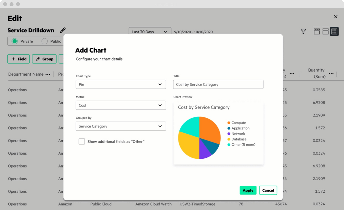
Task: Click the add Field button
Action: click(19, 59)
